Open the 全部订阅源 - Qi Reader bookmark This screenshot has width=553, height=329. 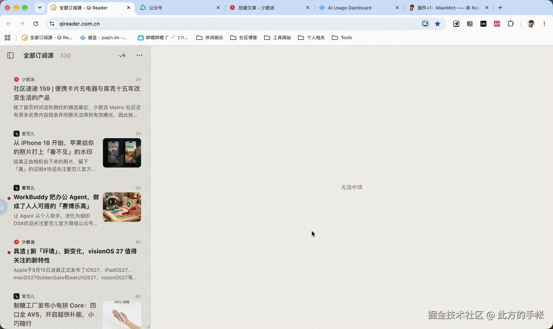coord(47,38)
